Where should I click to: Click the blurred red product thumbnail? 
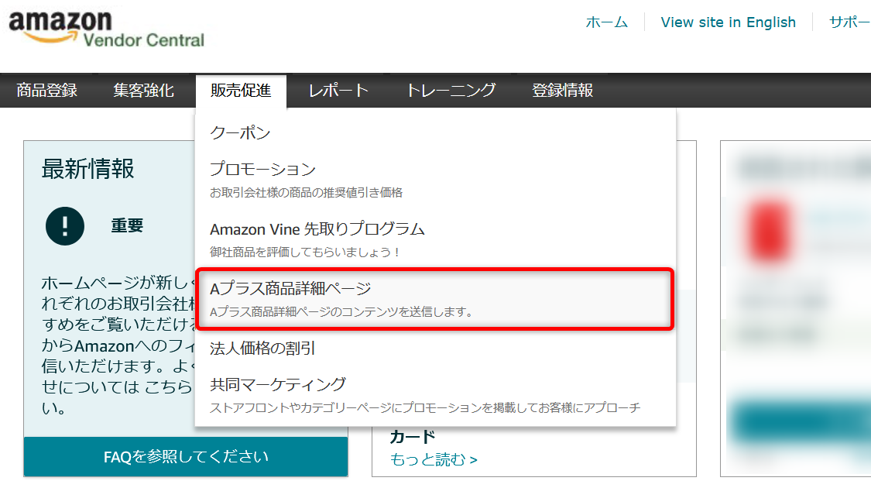point(770,232)
